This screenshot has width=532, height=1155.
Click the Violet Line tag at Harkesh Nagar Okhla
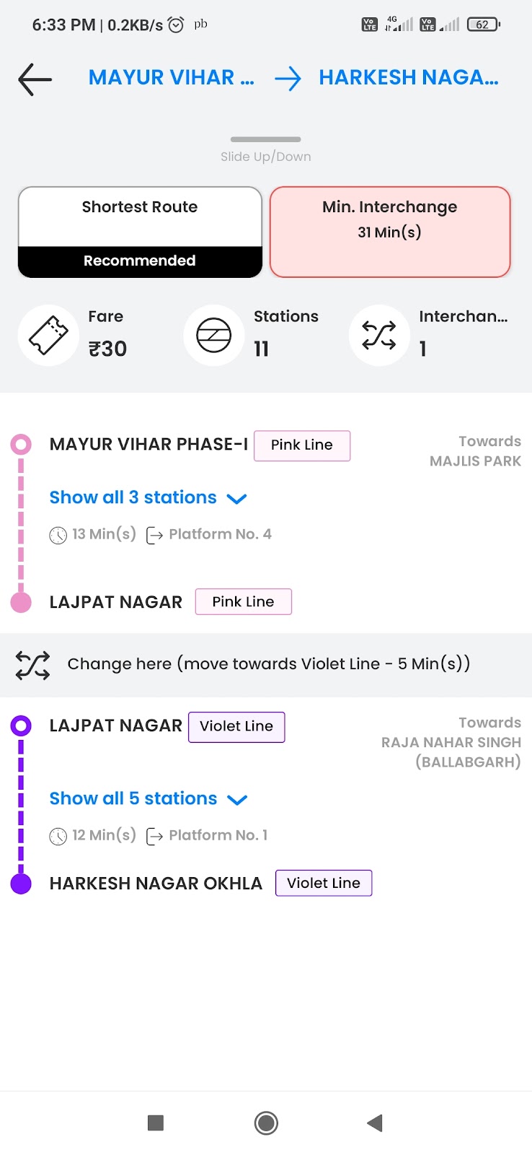324,883
